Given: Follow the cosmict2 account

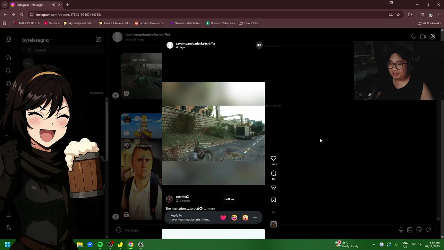Looking at the screenshot, I should click(x=229, y=199).
